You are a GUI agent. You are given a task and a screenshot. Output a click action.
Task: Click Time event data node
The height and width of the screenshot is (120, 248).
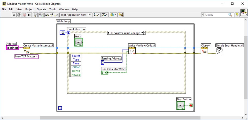coord(76,63)
